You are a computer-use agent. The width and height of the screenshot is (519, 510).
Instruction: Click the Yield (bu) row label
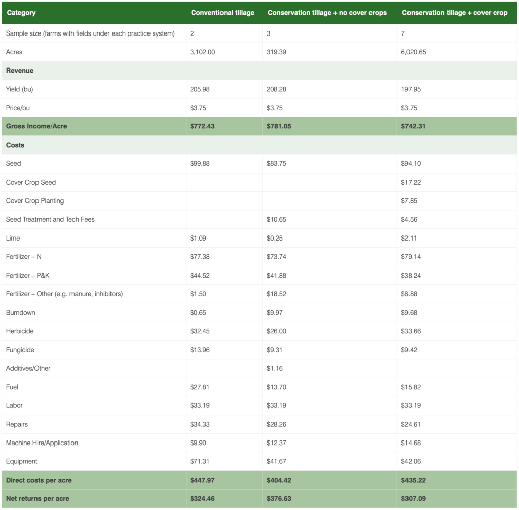[x=19, y=89]
